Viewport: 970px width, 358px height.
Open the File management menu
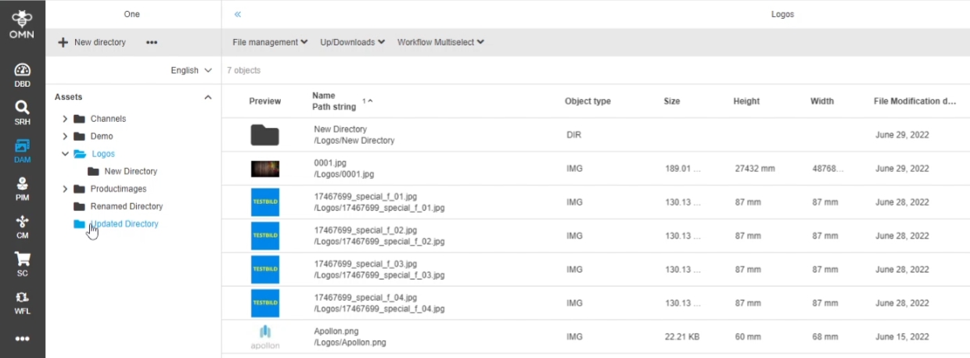point(270,42)
